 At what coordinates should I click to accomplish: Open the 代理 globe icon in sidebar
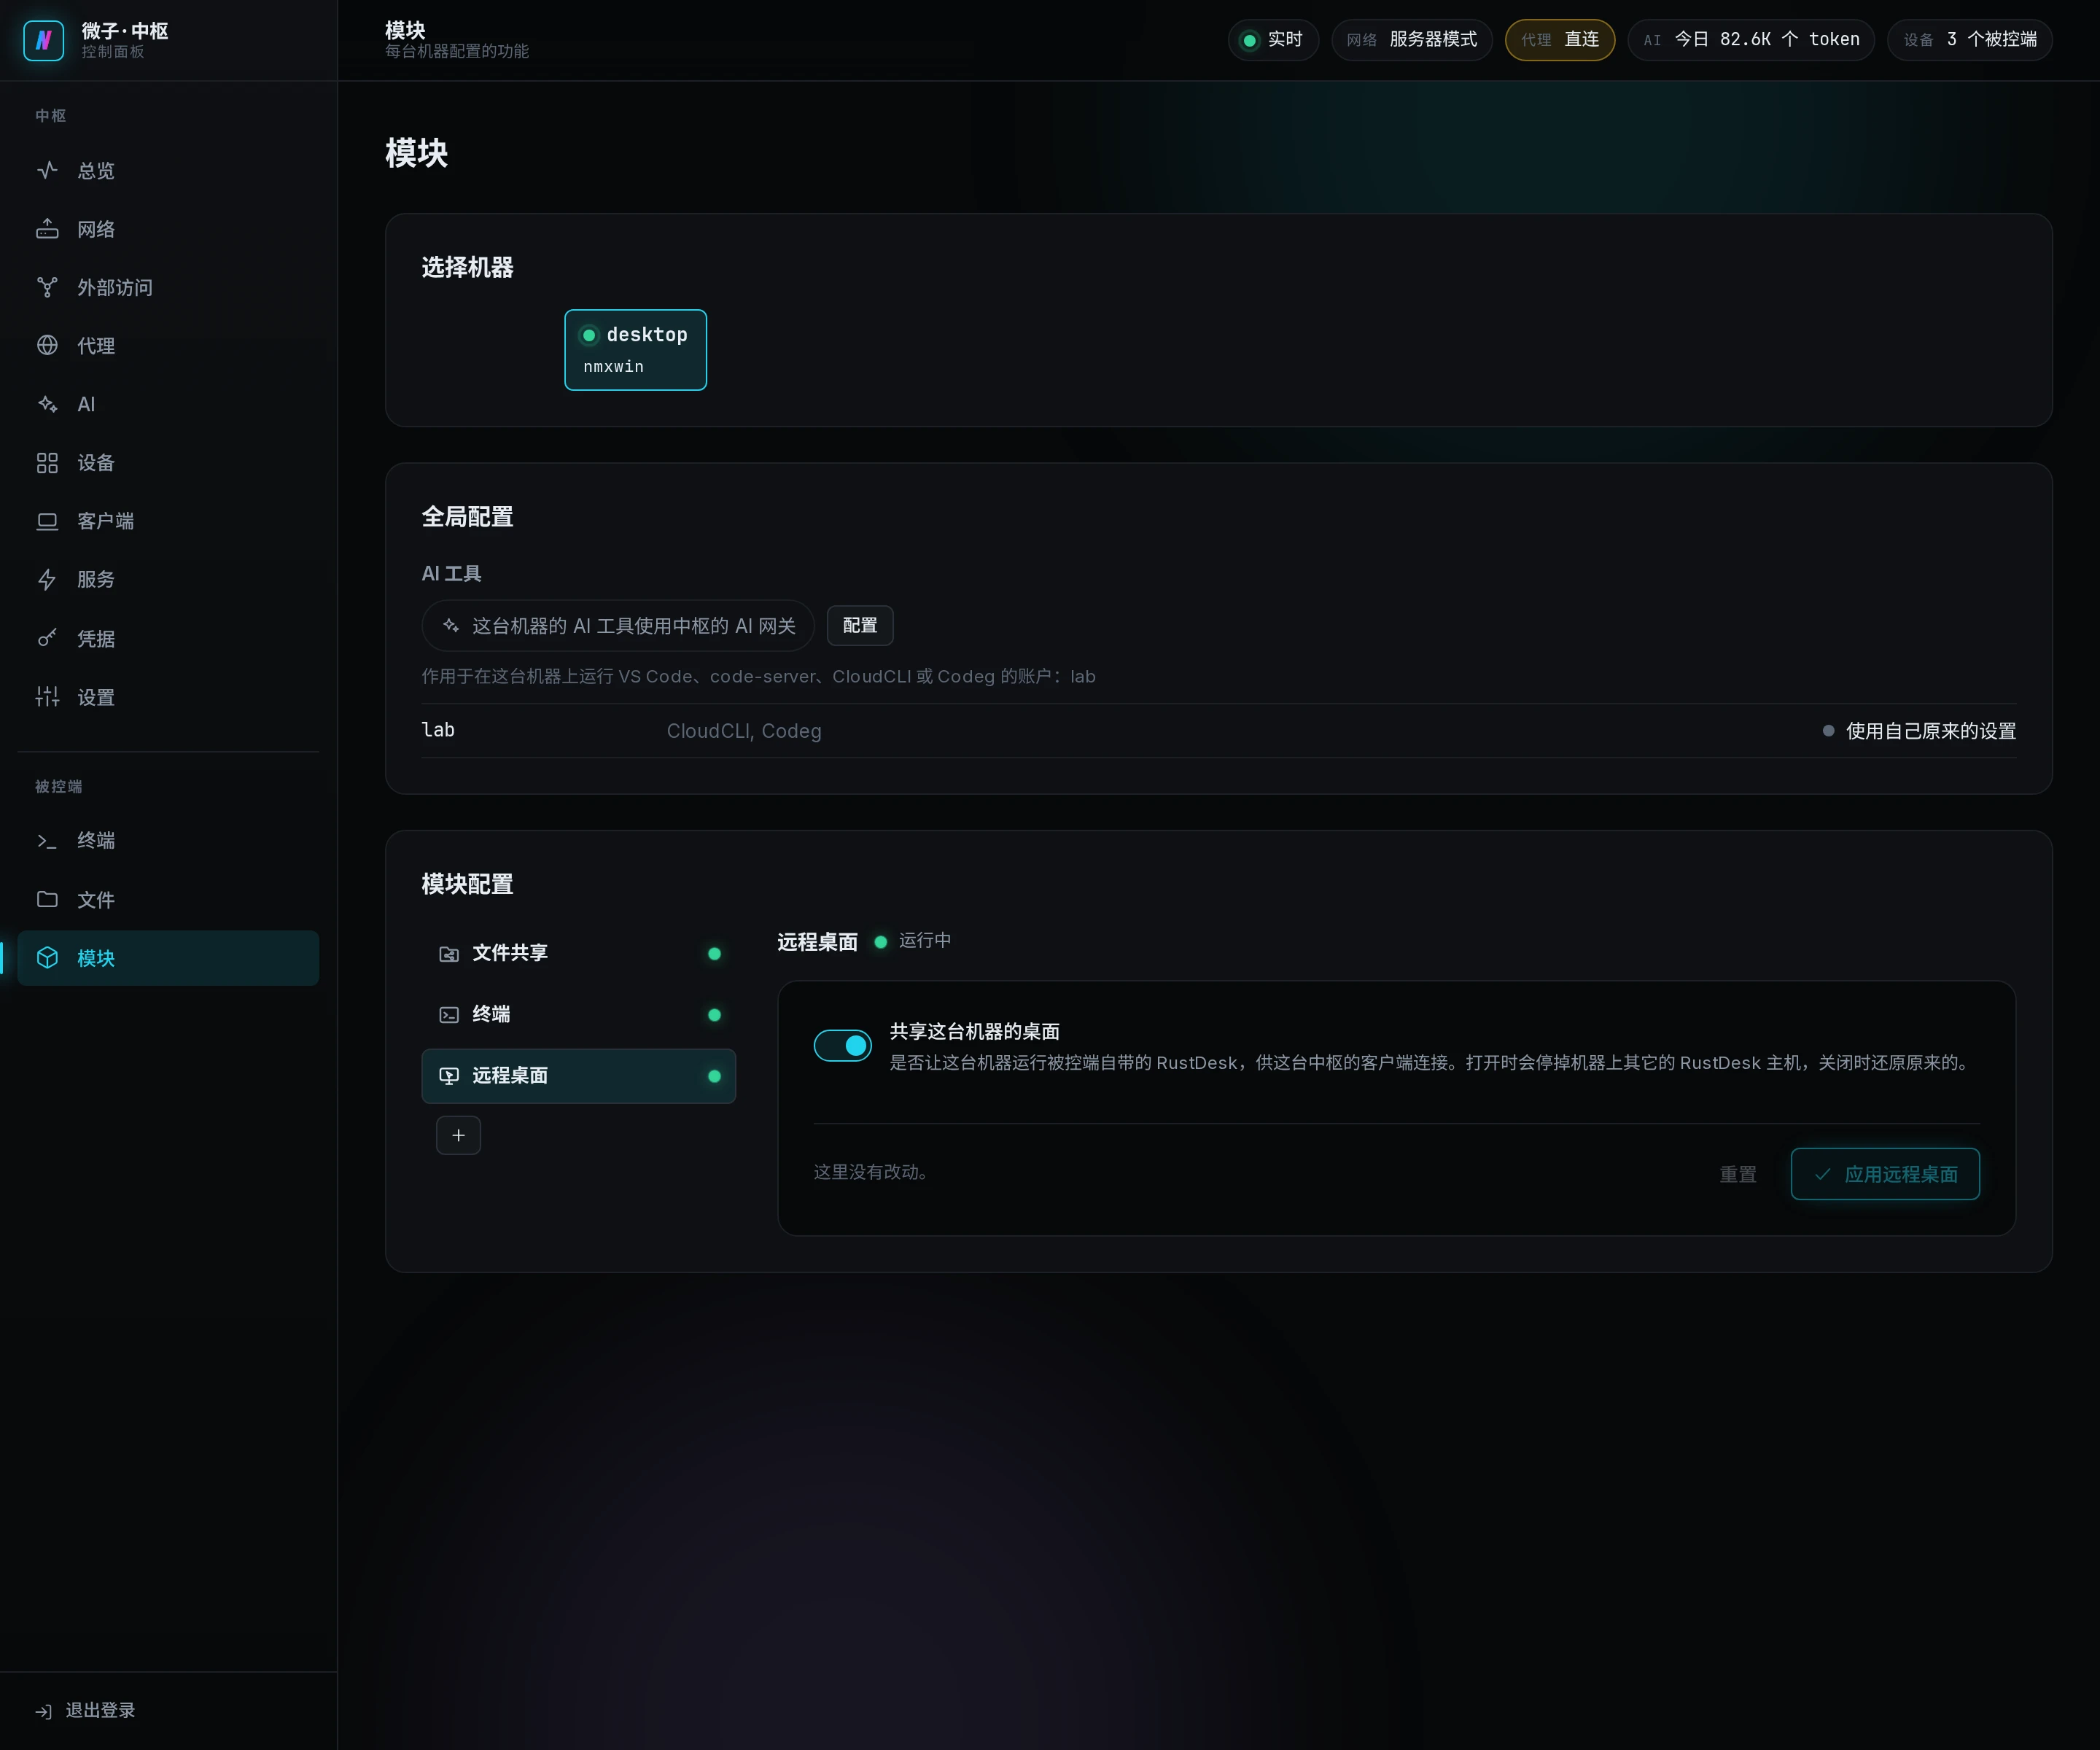pos(47,345)
